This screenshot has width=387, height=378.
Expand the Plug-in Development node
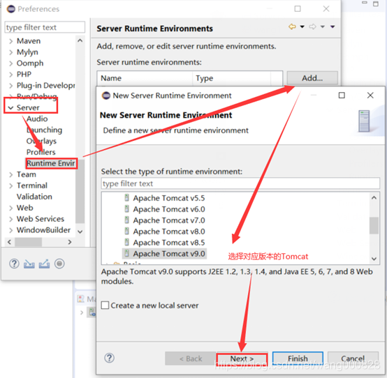tap(10, 86)
